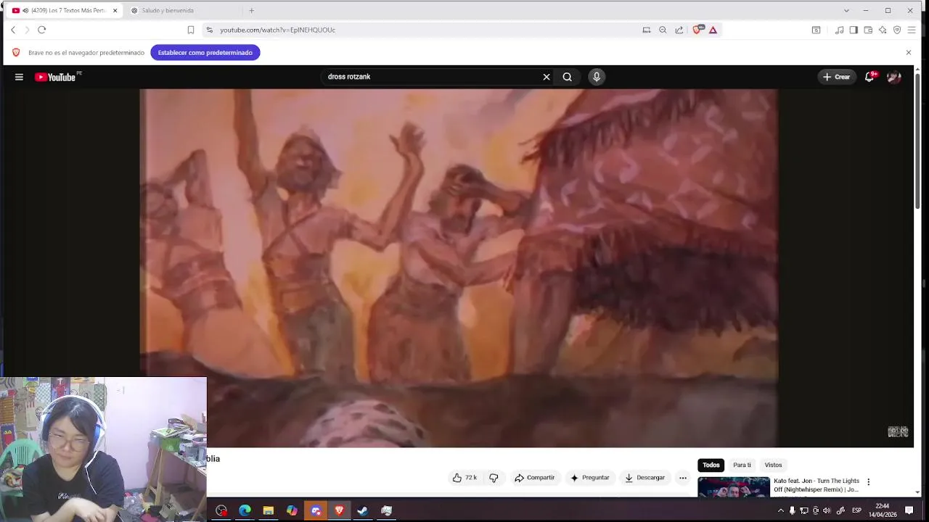The height and width of the screenshot is (522, 929).
Task: Go back with browser back arrow
Action: 13,30
